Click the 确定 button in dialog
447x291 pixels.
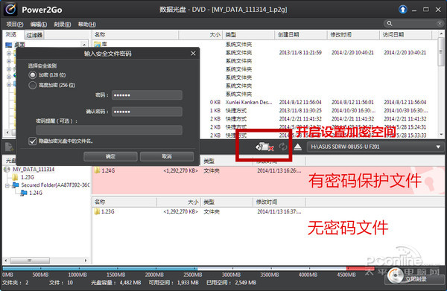[110, 156]
